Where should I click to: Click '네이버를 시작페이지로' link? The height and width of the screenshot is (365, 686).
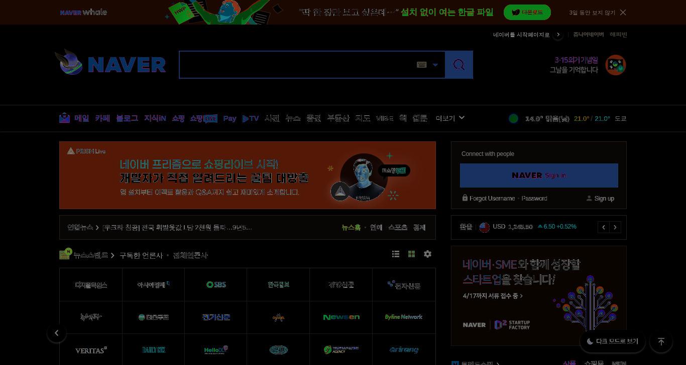(x=521, y=35)
